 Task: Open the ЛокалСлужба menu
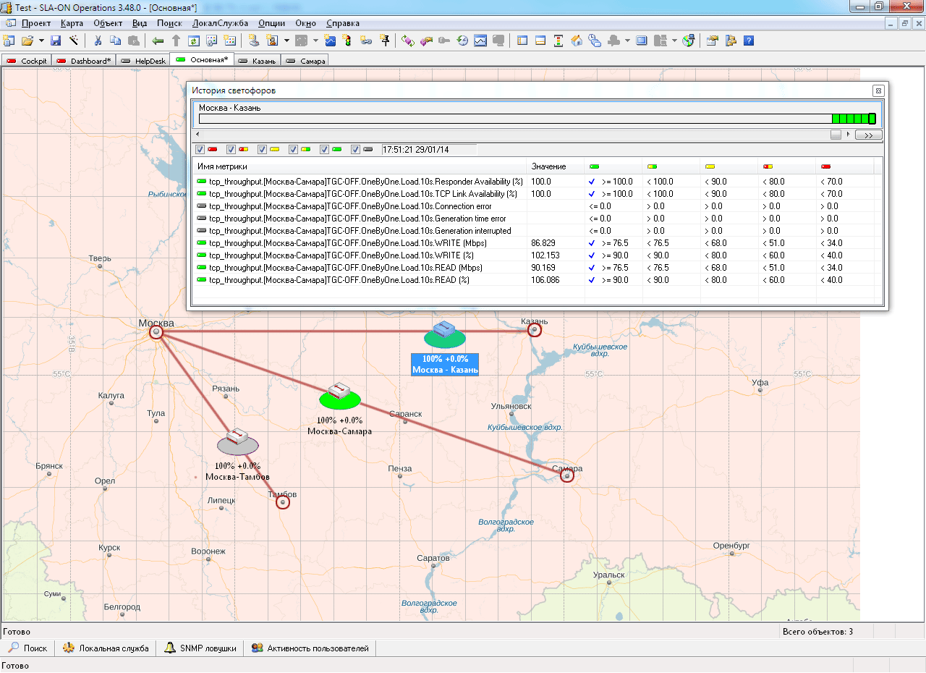click(x=220, y=23)
